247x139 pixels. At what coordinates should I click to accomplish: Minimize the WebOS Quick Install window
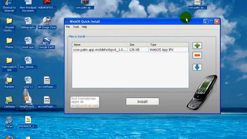tap(206, 22)
